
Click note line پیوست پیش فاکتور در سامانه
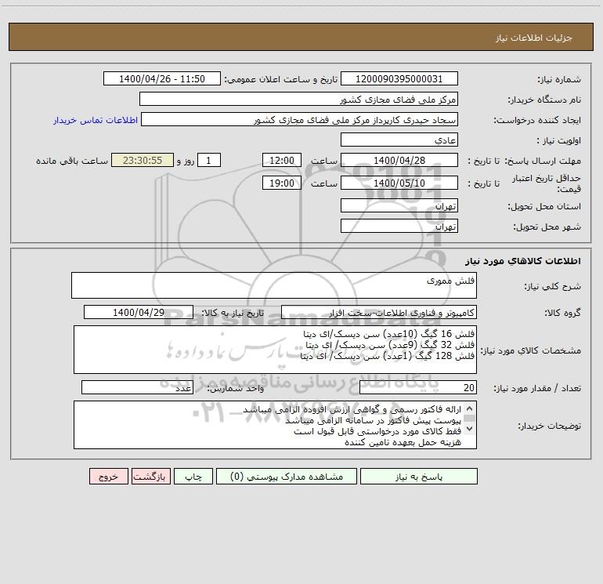click(373, 420)
